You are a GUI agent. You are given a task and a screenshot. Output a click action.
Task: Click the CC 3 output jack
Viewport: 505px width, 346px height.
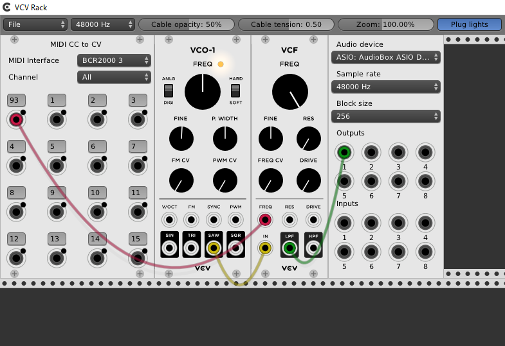click(138, 120)
